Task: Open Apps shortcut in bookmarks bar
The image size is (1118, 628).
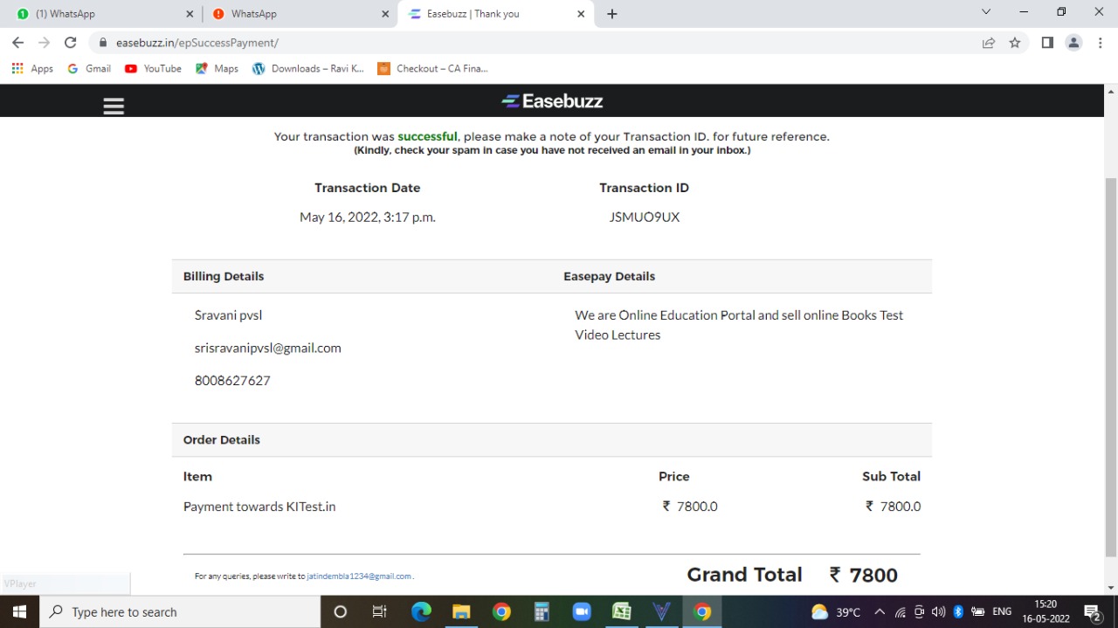Action: (x=32, y=68)
